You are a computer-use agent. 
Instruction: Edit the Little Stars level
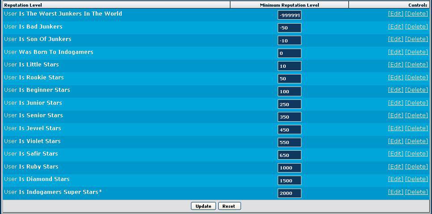click(396, 65)
